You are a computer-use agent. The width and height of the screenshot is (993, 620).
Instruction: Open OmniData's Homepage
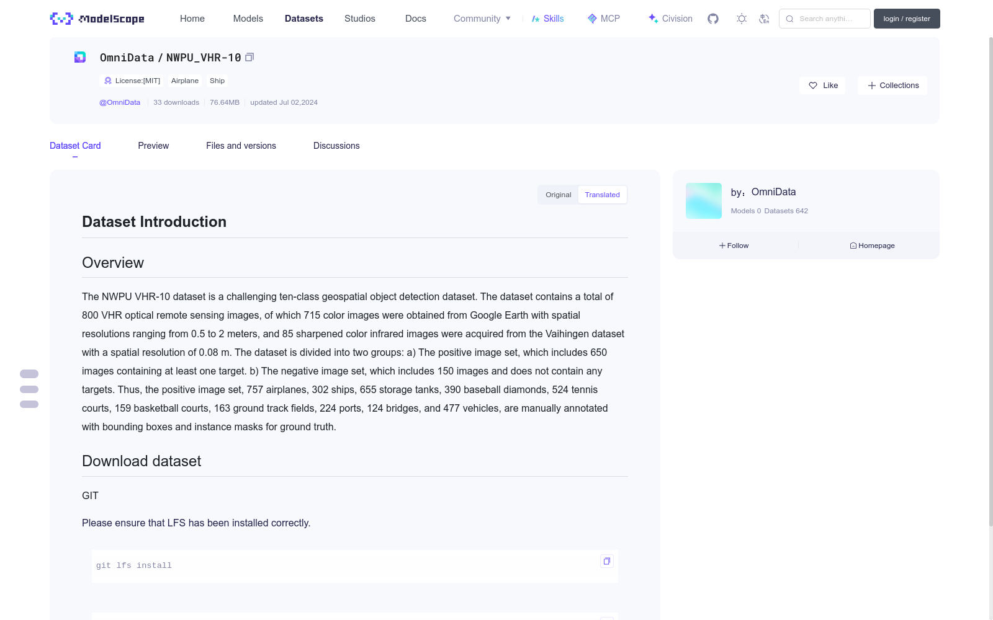[872, 246]
